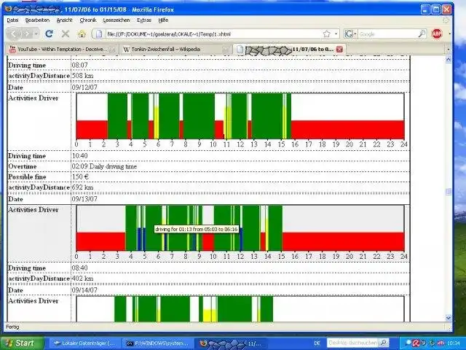Click the Driving time value 08:40
This screenshot has height=350, width=466.
point(79,268)
